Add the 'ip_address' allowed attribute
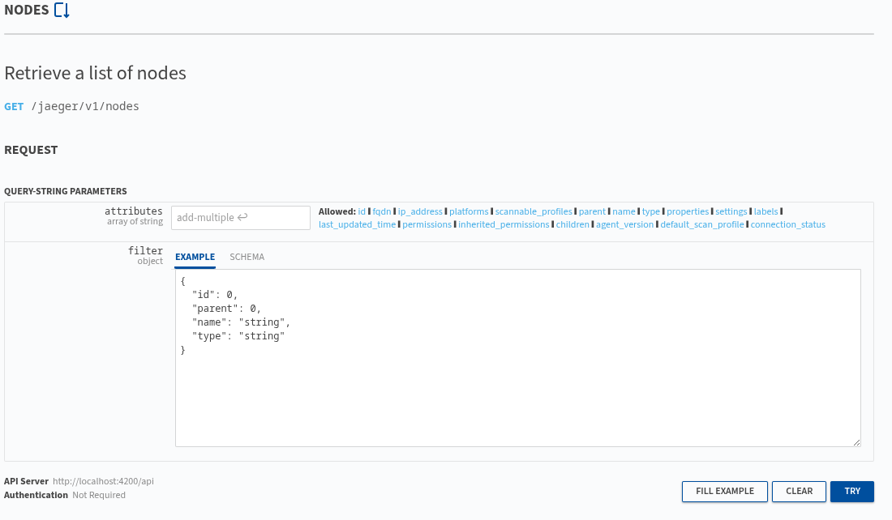 420,211
